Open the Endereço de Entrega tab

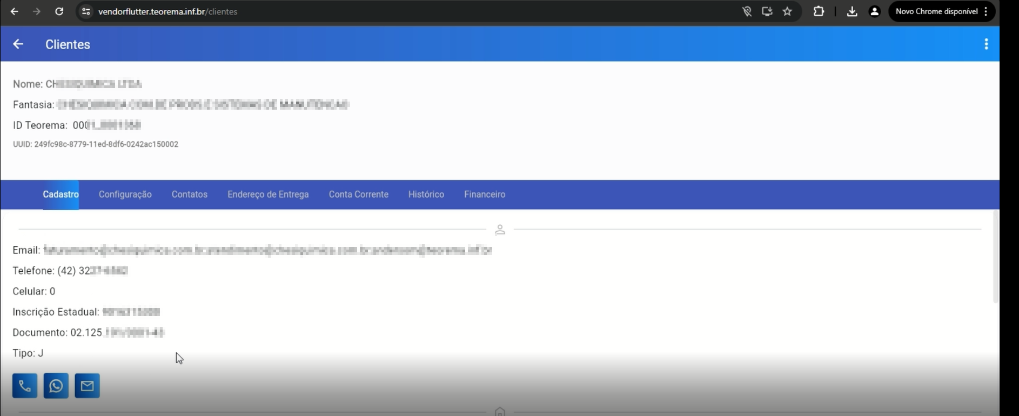(x=268, y=194)
